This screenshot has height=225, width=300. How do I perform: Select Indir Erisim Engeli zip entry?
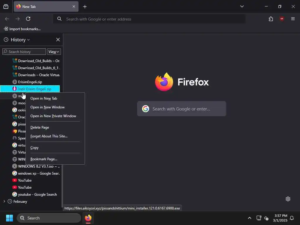pyautogui.click(x=30, y=89)
